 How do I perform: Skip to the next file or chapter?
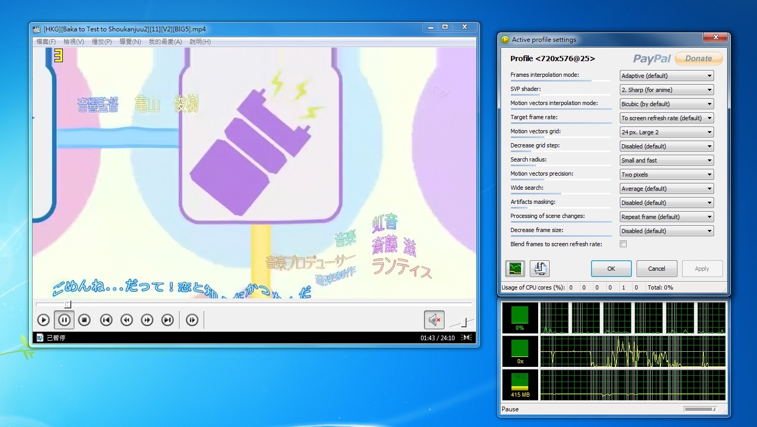click(168, 320)
